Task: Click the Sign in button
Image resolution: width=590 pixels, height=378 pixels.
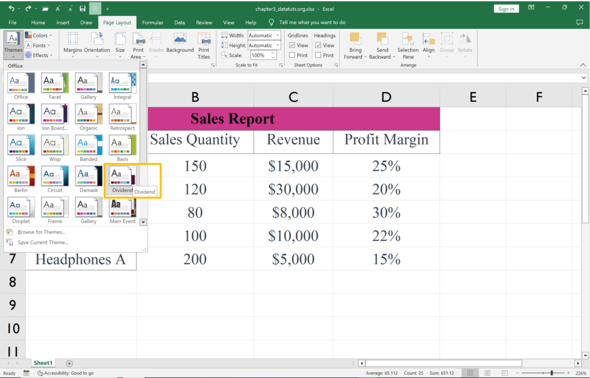Action: click(506, 9)
